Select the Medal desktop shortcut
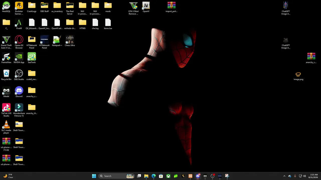 [x=6, y=92]
